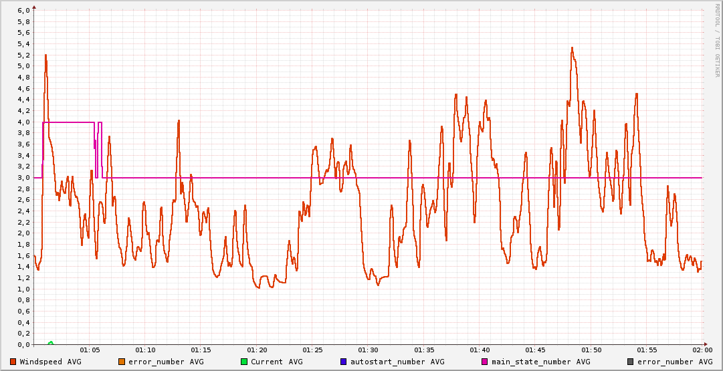Viewport: 723px width, 371px height.
Task: Click the gray error_number legend swatch
Action: pos(631,362)
